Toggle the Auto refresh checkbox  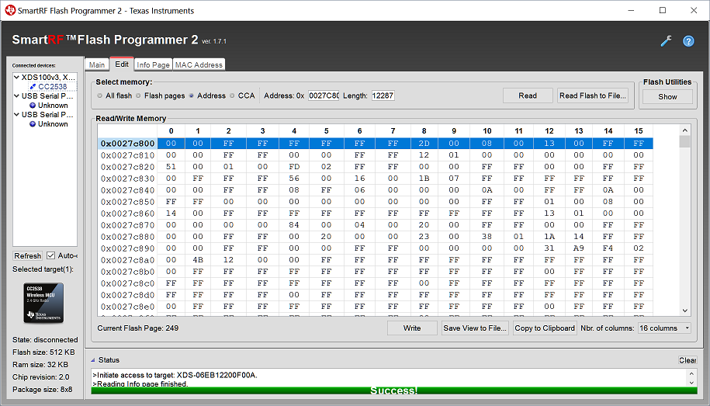(x=50, y=255)
